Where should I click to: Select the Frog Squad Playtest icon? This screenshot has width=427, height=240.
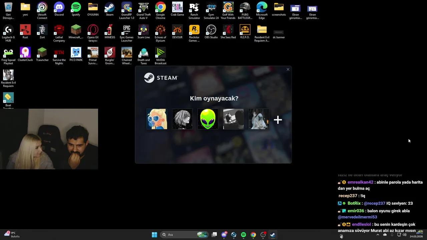(x=8, y=56)
